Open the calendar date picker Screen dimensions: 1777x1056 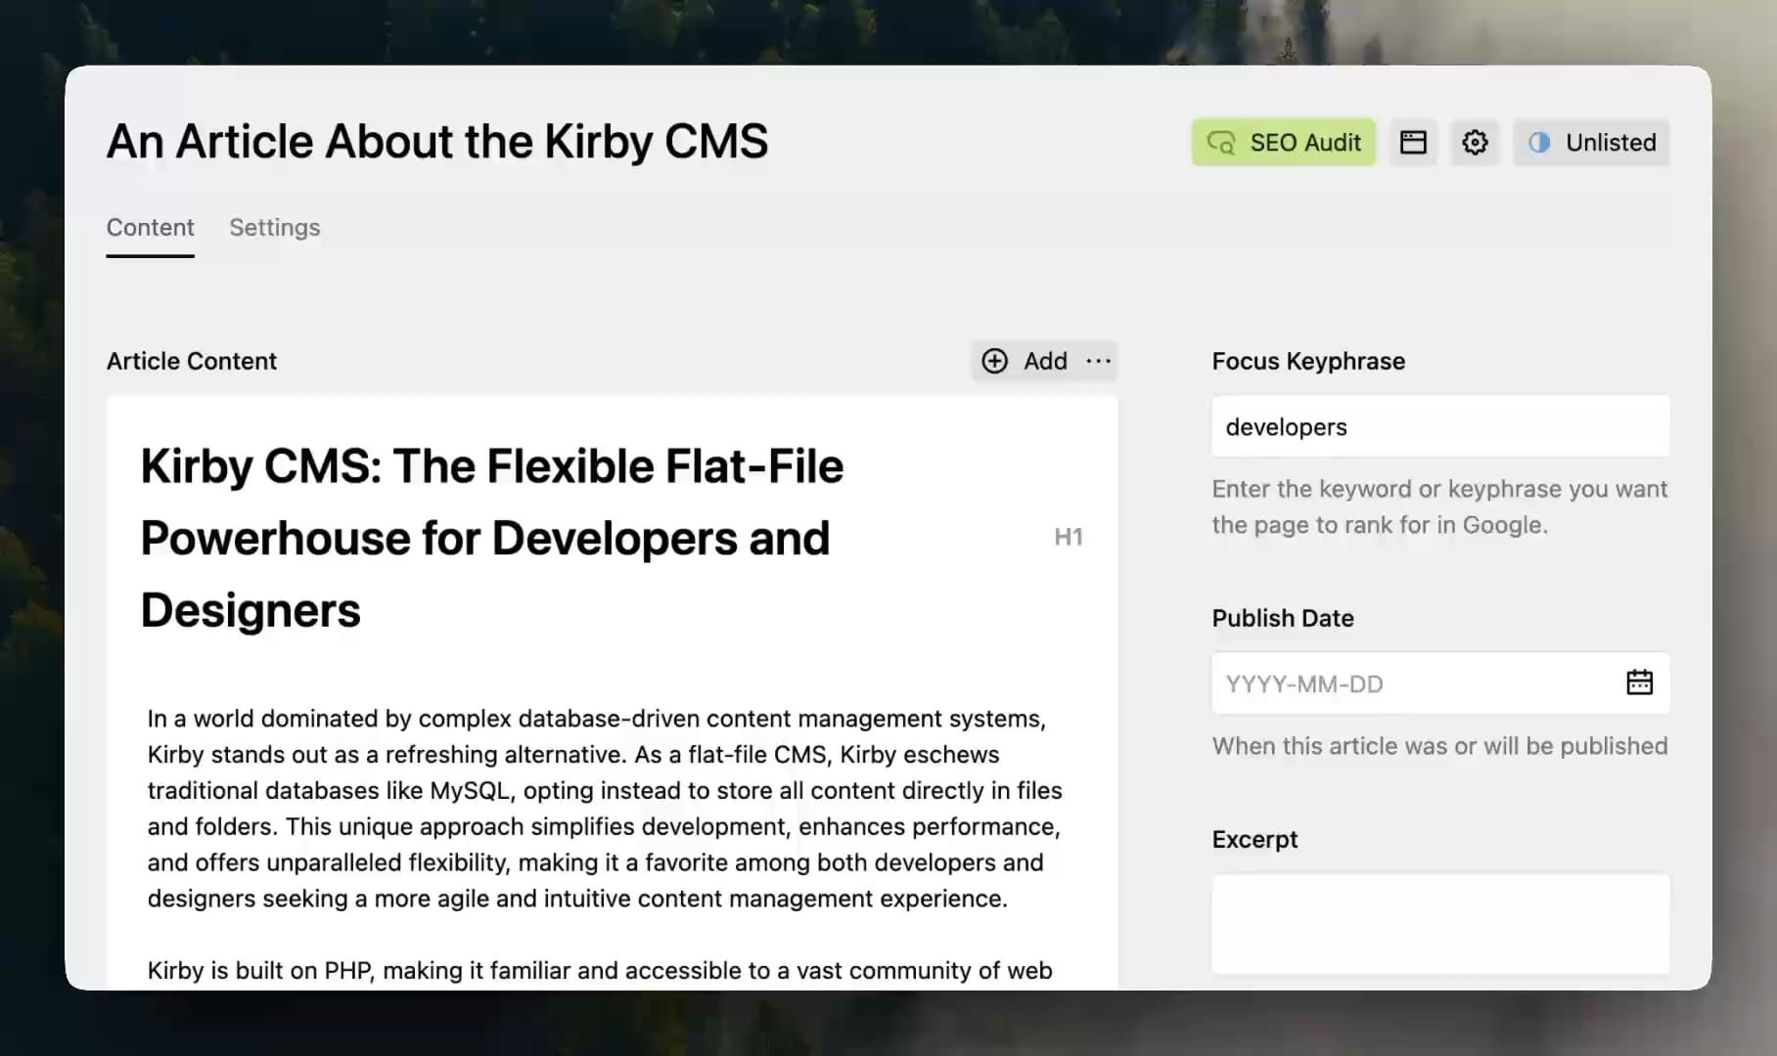(x=1639, y=682)
